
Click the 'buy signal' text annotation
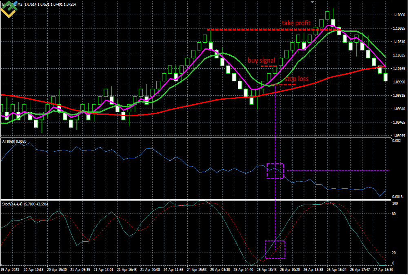click(x=262, y=60)
